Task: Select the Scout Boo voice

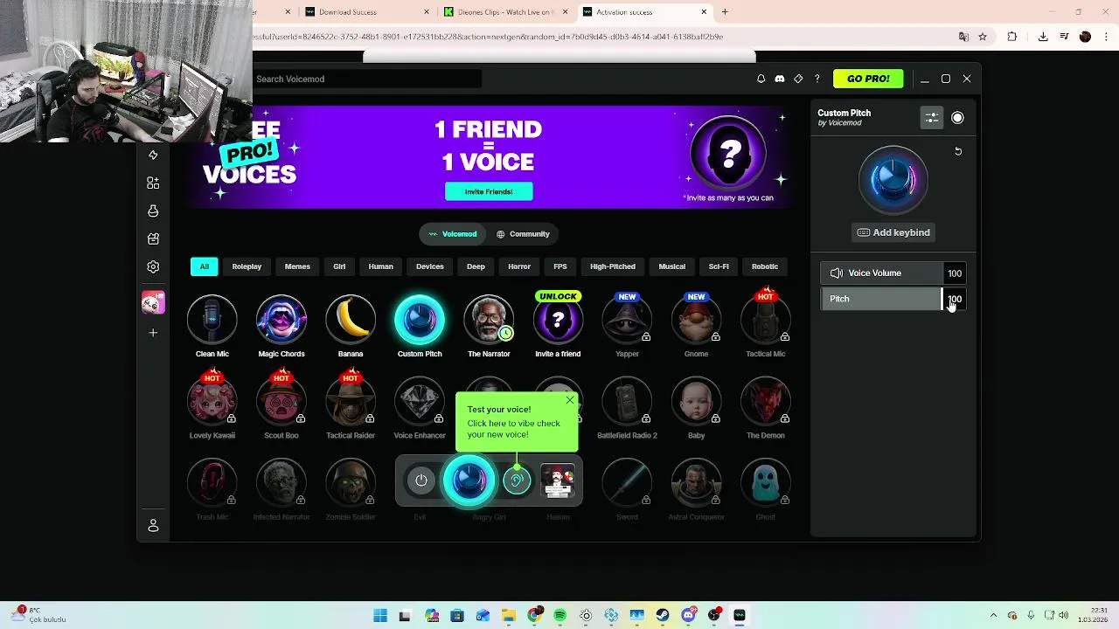Action: [281, 401]
